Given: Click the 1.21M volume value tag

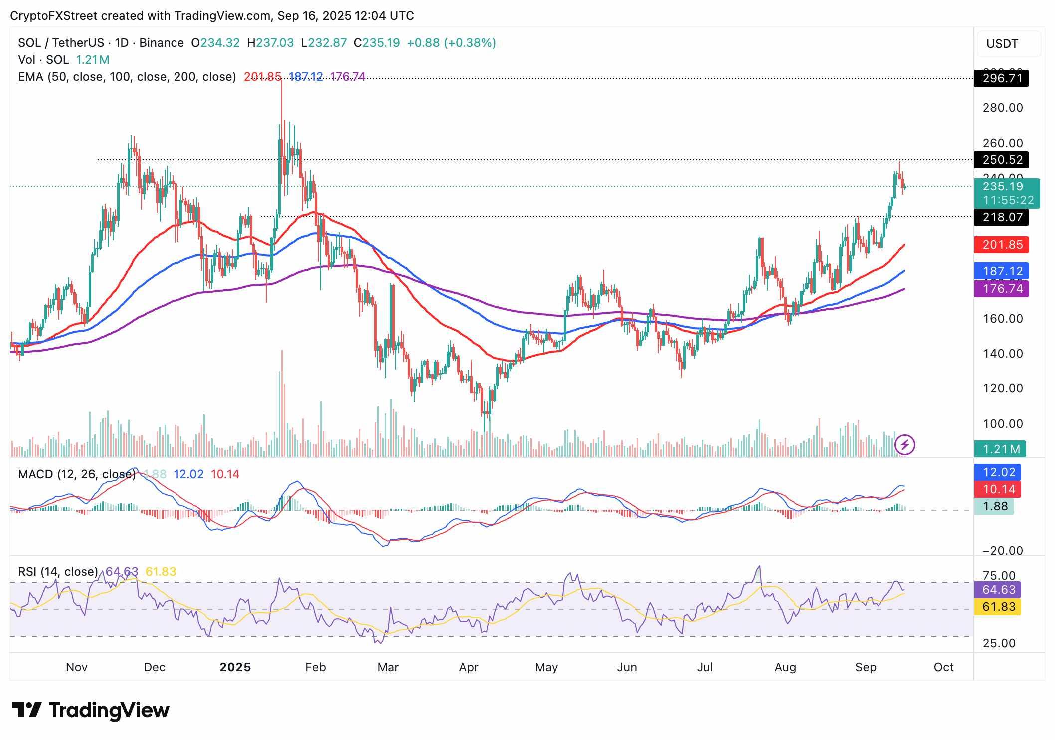Looking at the screenshot, I should tap(1001, 449).
